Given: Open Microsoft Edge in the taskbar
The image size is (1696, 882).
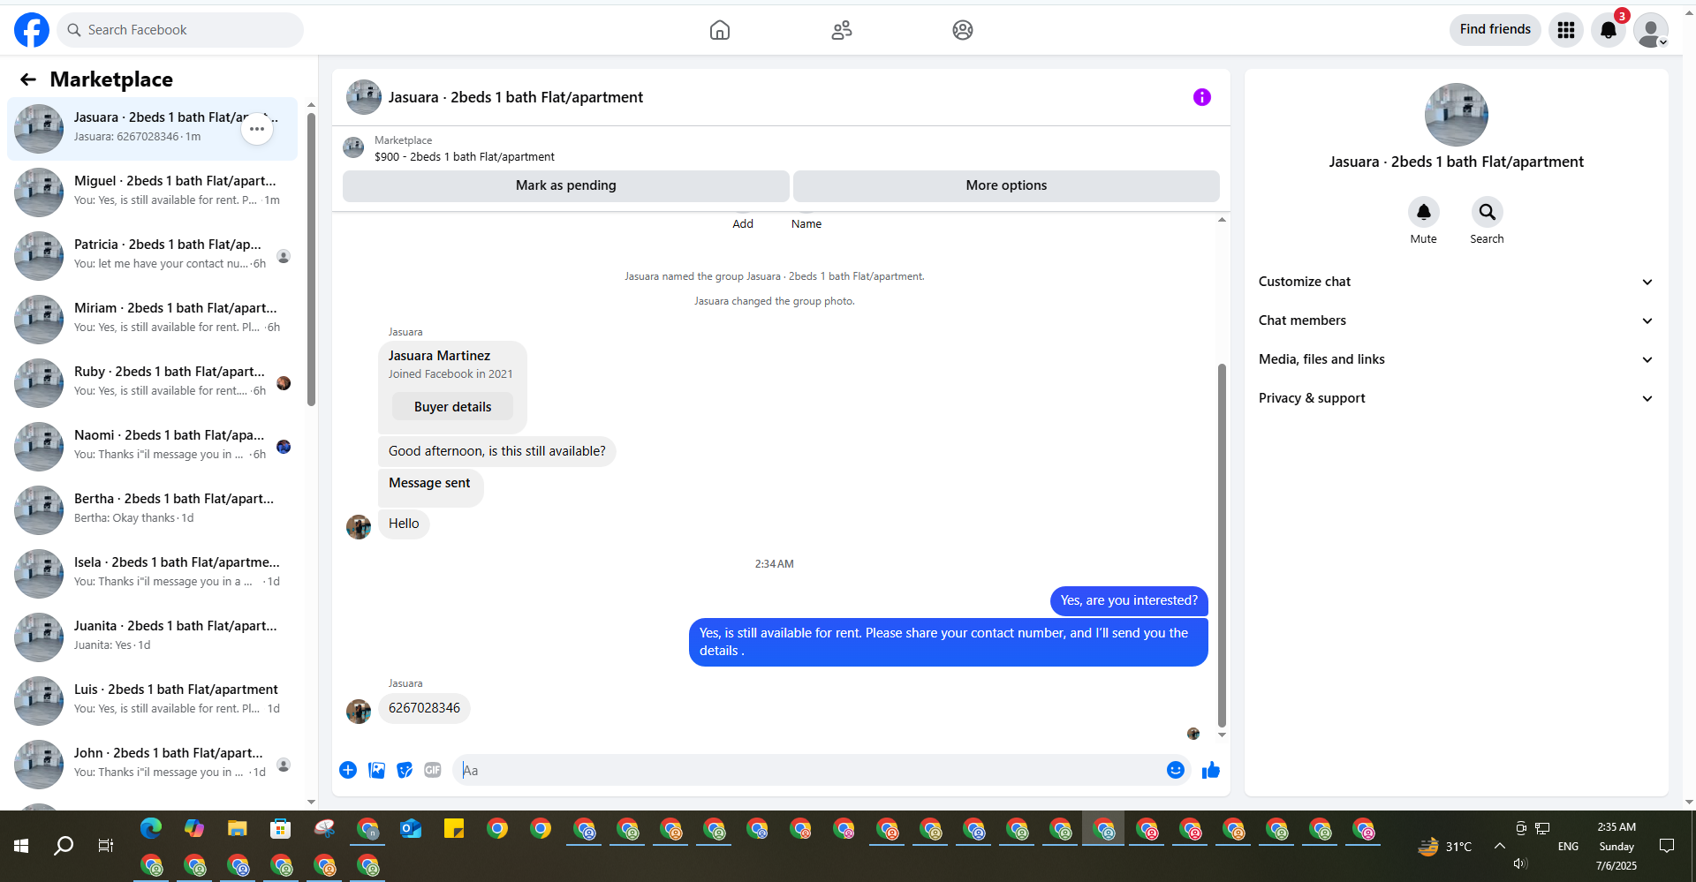Looking at the screenshot, I should [151, 828].
